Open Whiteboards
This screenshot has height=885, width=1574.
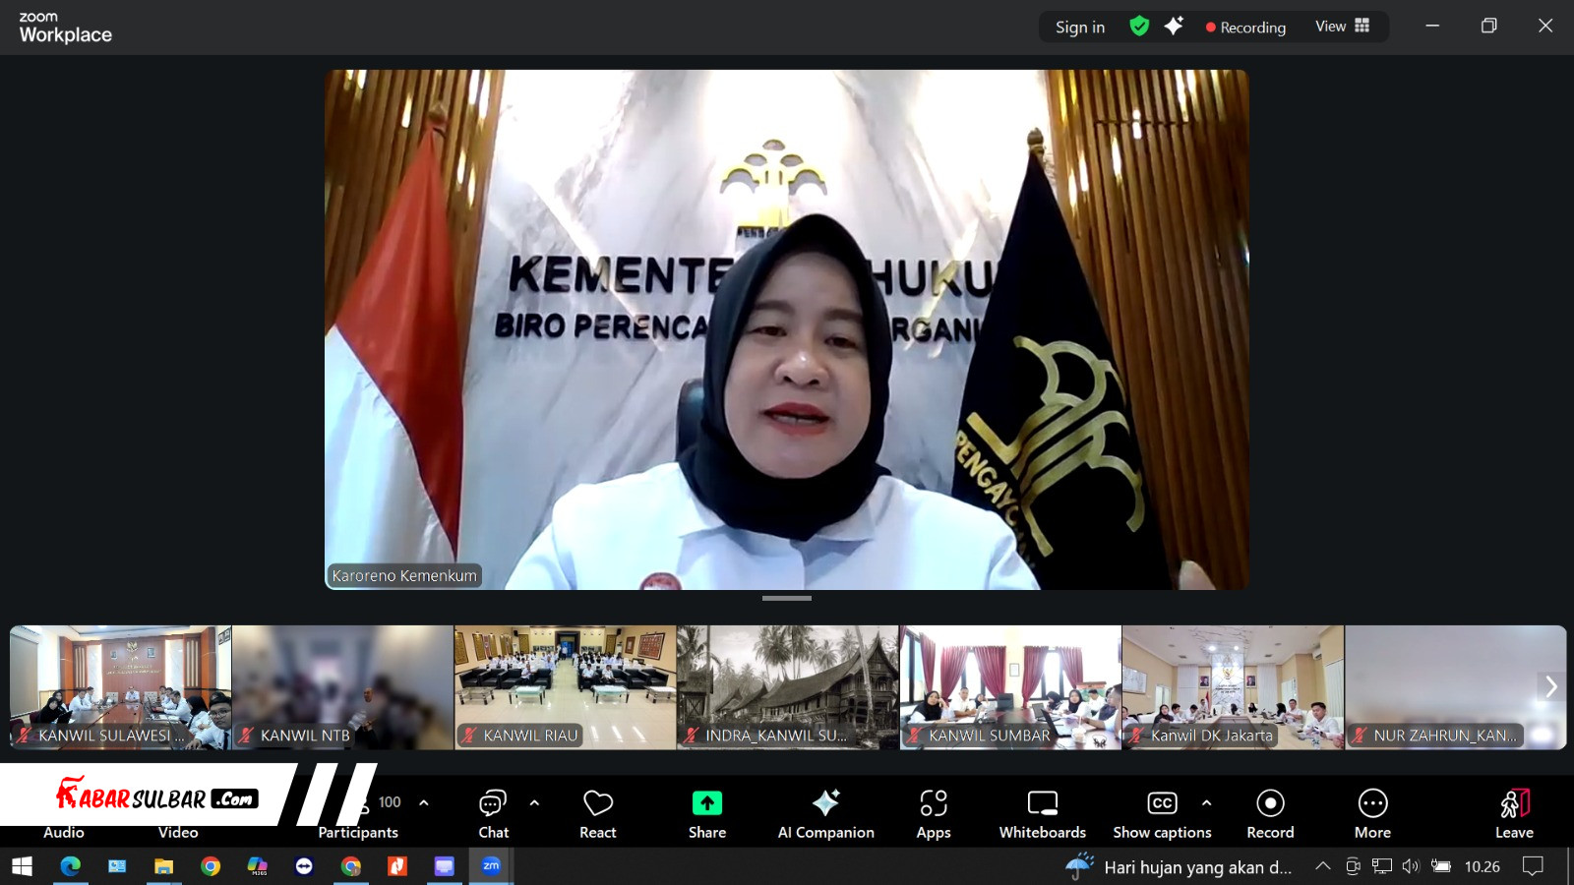(1042, 813)
